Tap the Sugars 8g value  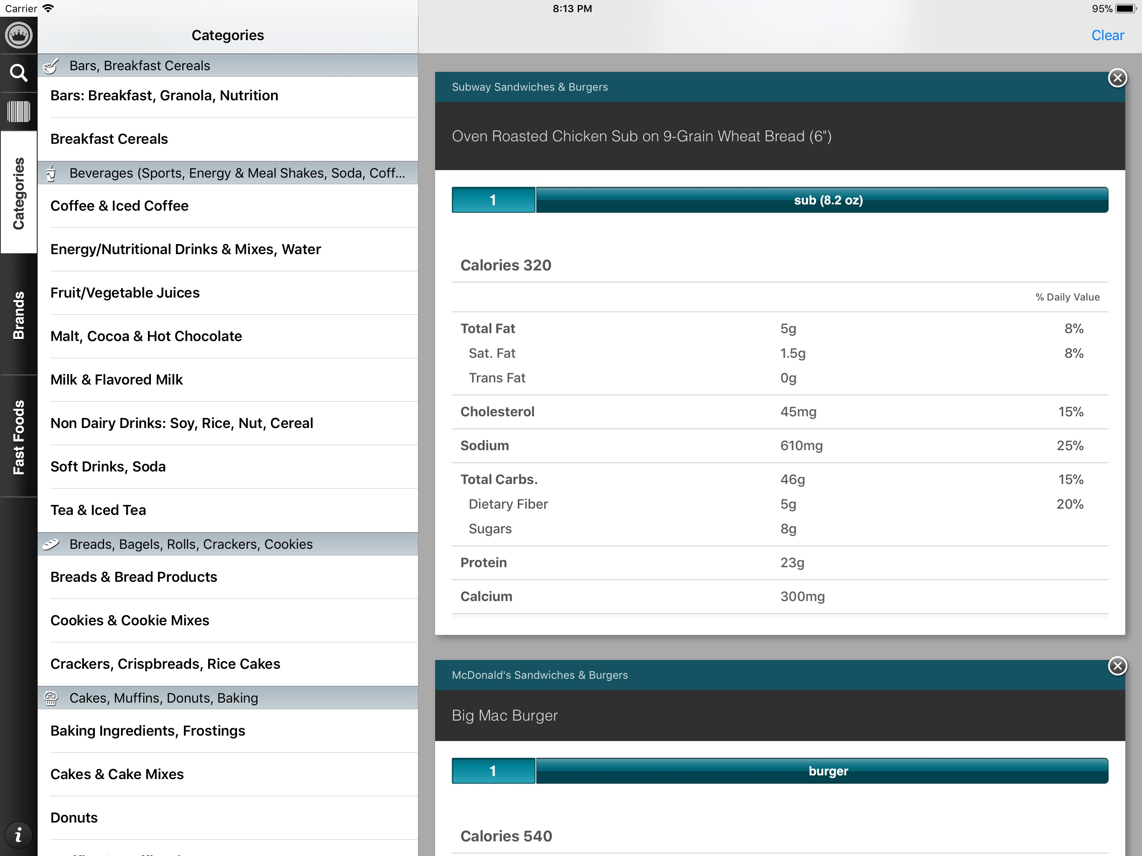coord(788,529)
